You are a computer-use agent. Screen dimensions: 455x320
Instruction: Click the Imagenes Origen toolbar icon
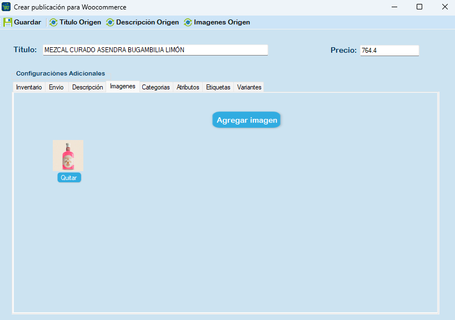[188, 22]
